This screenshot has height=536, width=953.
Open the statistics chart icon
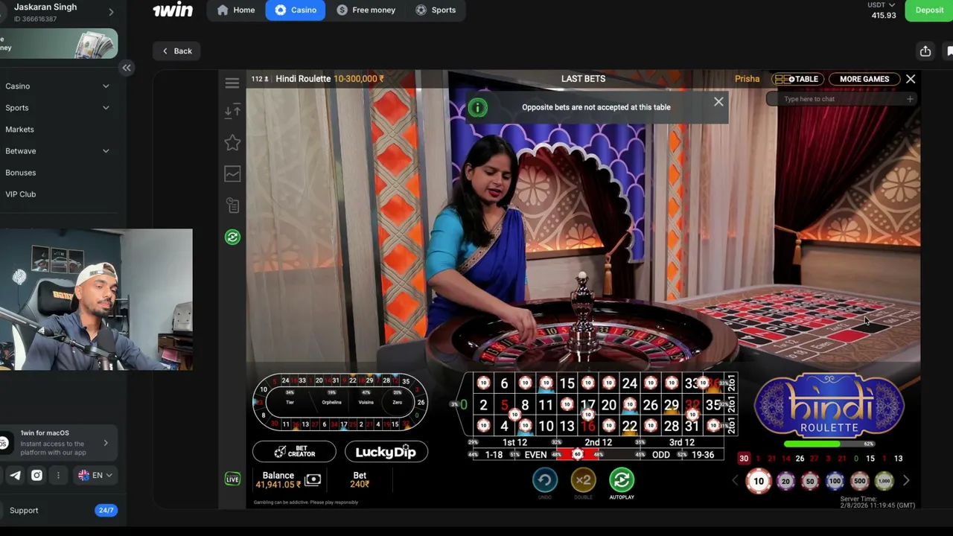(x=232, y=173)
